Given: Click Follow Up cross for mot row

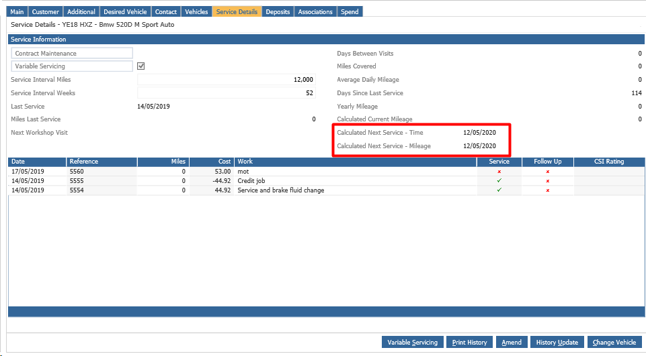Looking at the screenshot, I should click(548, 172).
